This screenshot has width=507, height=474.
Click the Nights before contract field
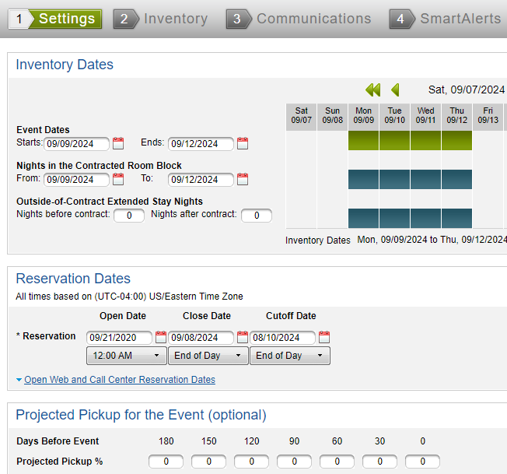(x=129, y=215)
